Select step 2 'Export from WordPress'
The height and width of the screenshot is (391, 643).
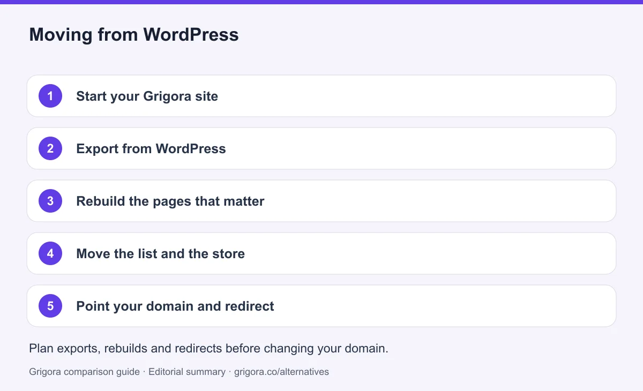coord(322,148)
